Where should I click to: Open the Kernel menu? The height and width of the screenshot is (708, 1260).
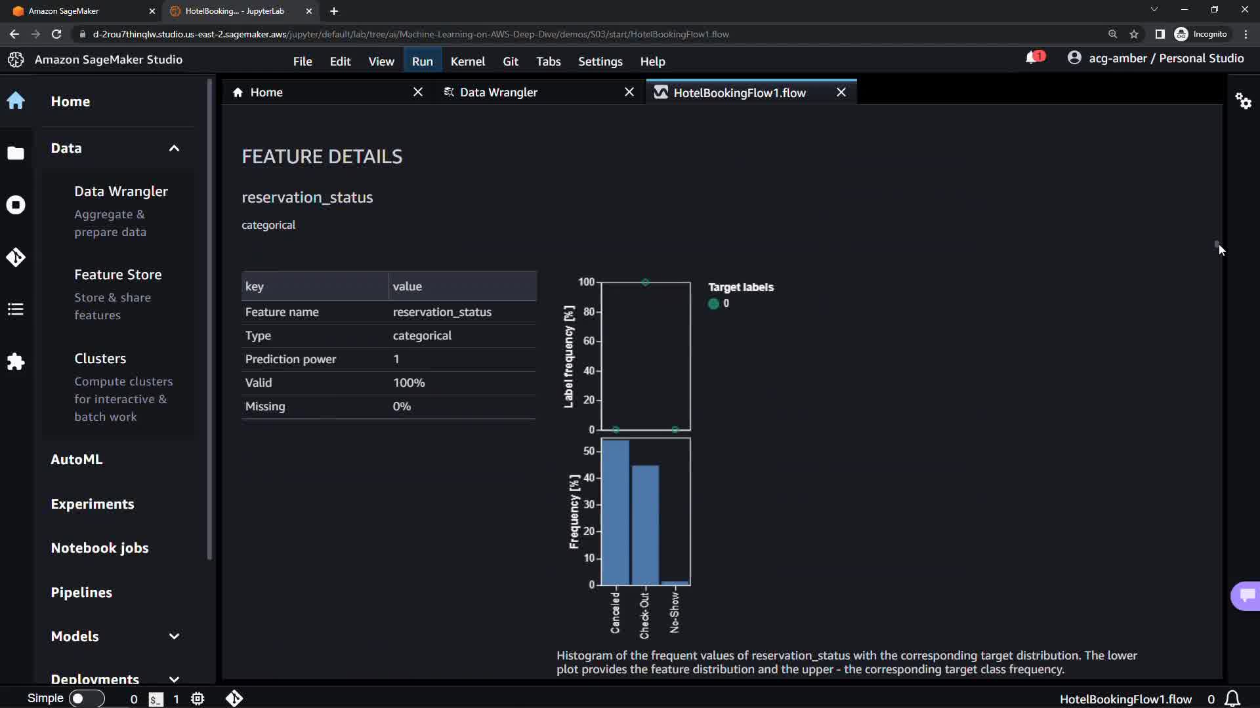pyautogui.click(x=467, y=61)
